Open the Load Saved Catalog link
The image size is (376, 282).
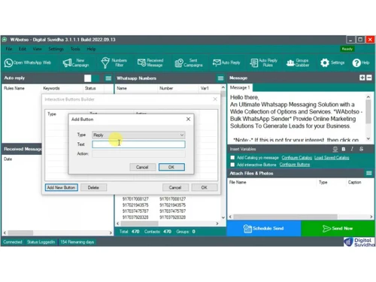[332, 158]
